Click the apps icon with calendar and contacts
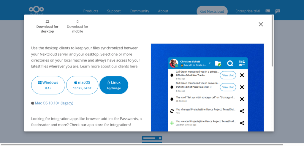The image size is (304, 146). pos(242,63)
